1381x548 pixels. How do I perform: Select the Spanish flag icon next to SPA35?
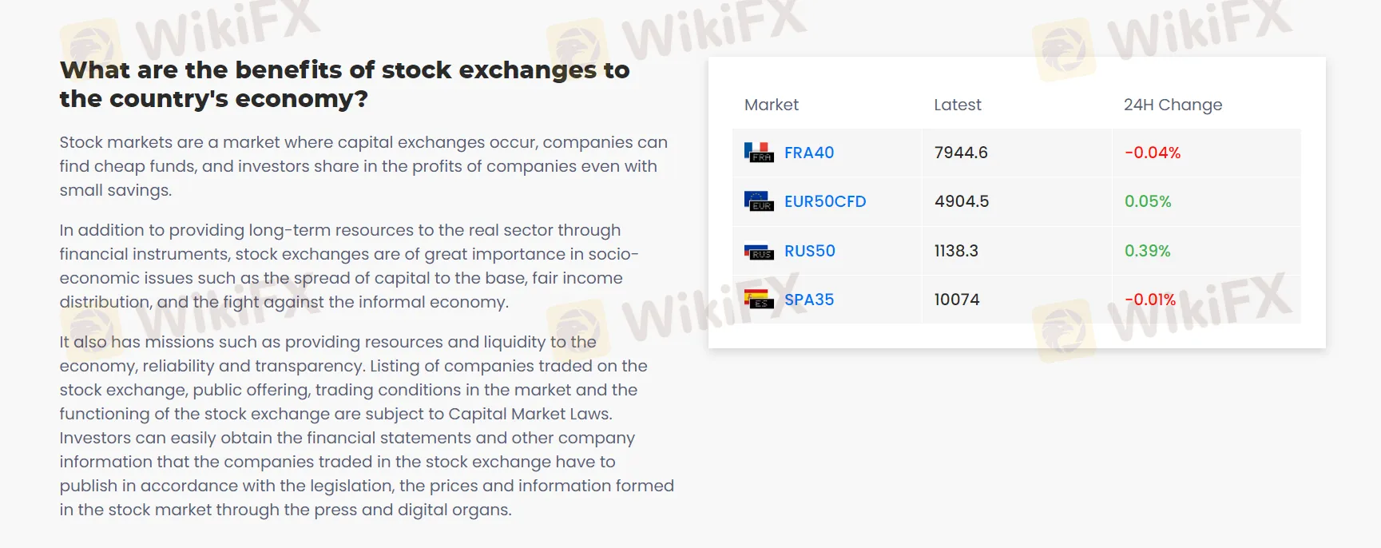point(759,299)
